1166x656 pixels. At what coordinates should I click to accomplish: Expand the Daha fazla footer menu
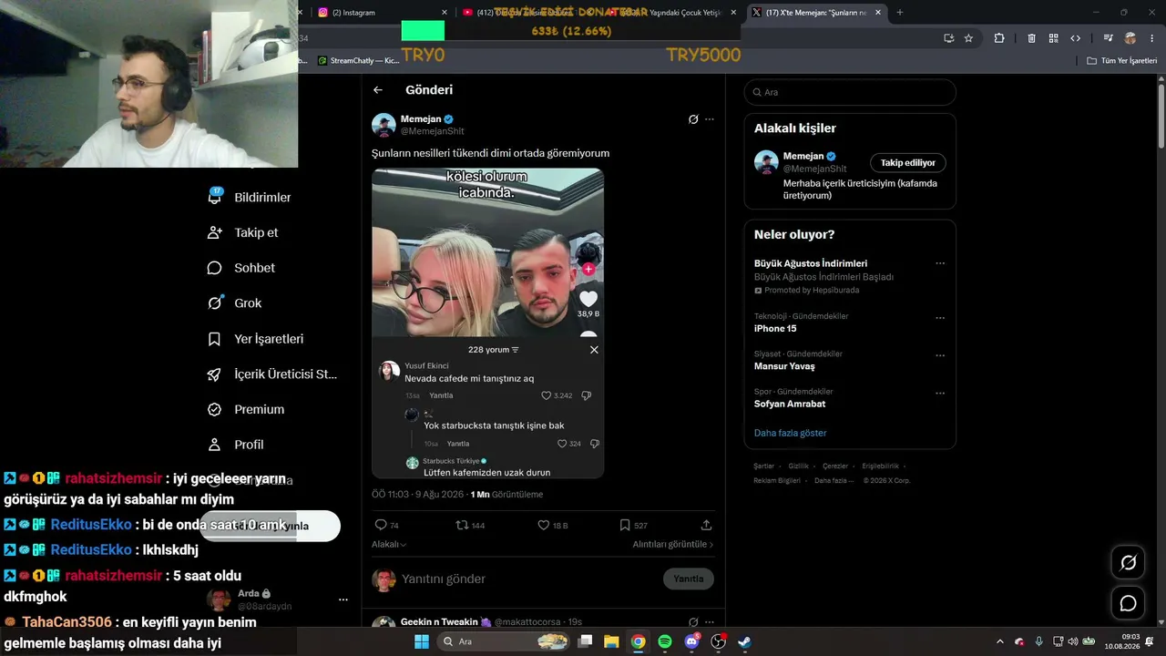tap(834, 480)
